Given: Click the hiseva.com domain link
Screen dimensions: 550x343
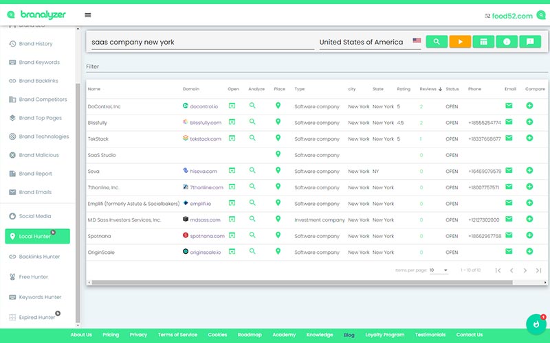Looking at the screenshot, I should [x=203, y=171].
